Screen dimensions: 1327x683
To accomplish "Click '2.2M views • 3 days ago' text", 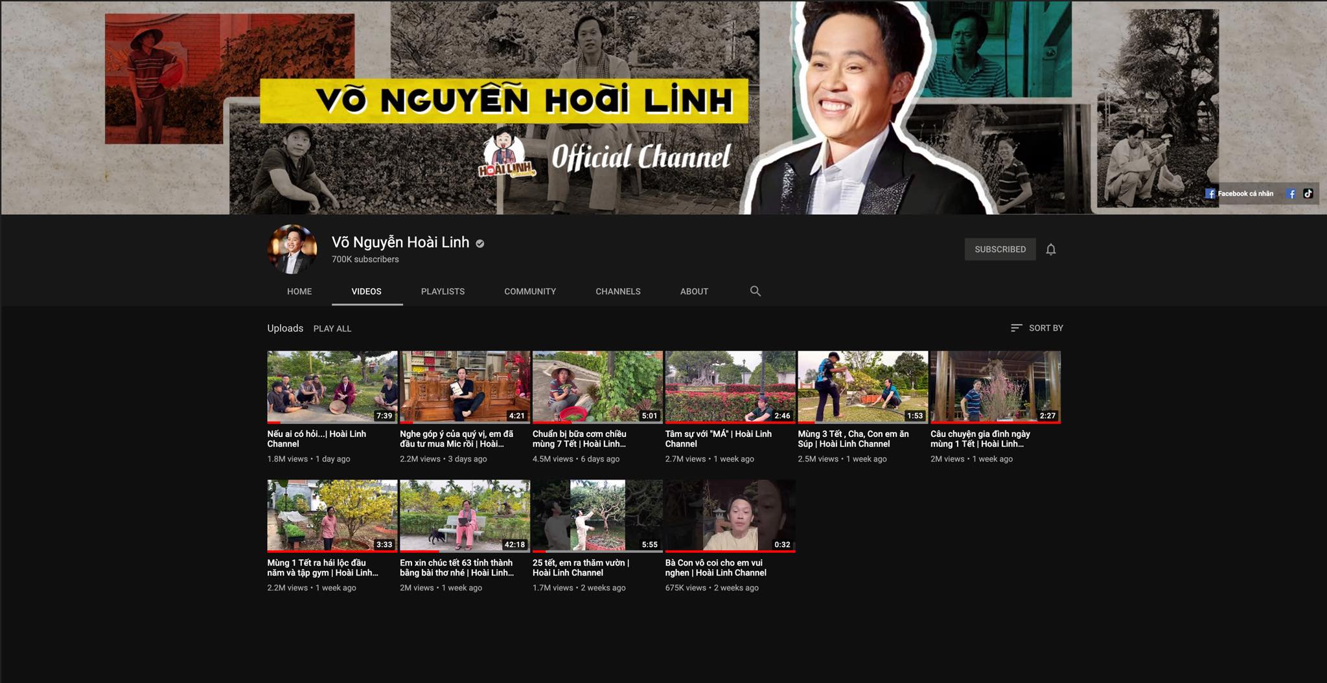I will coord(443,459).
